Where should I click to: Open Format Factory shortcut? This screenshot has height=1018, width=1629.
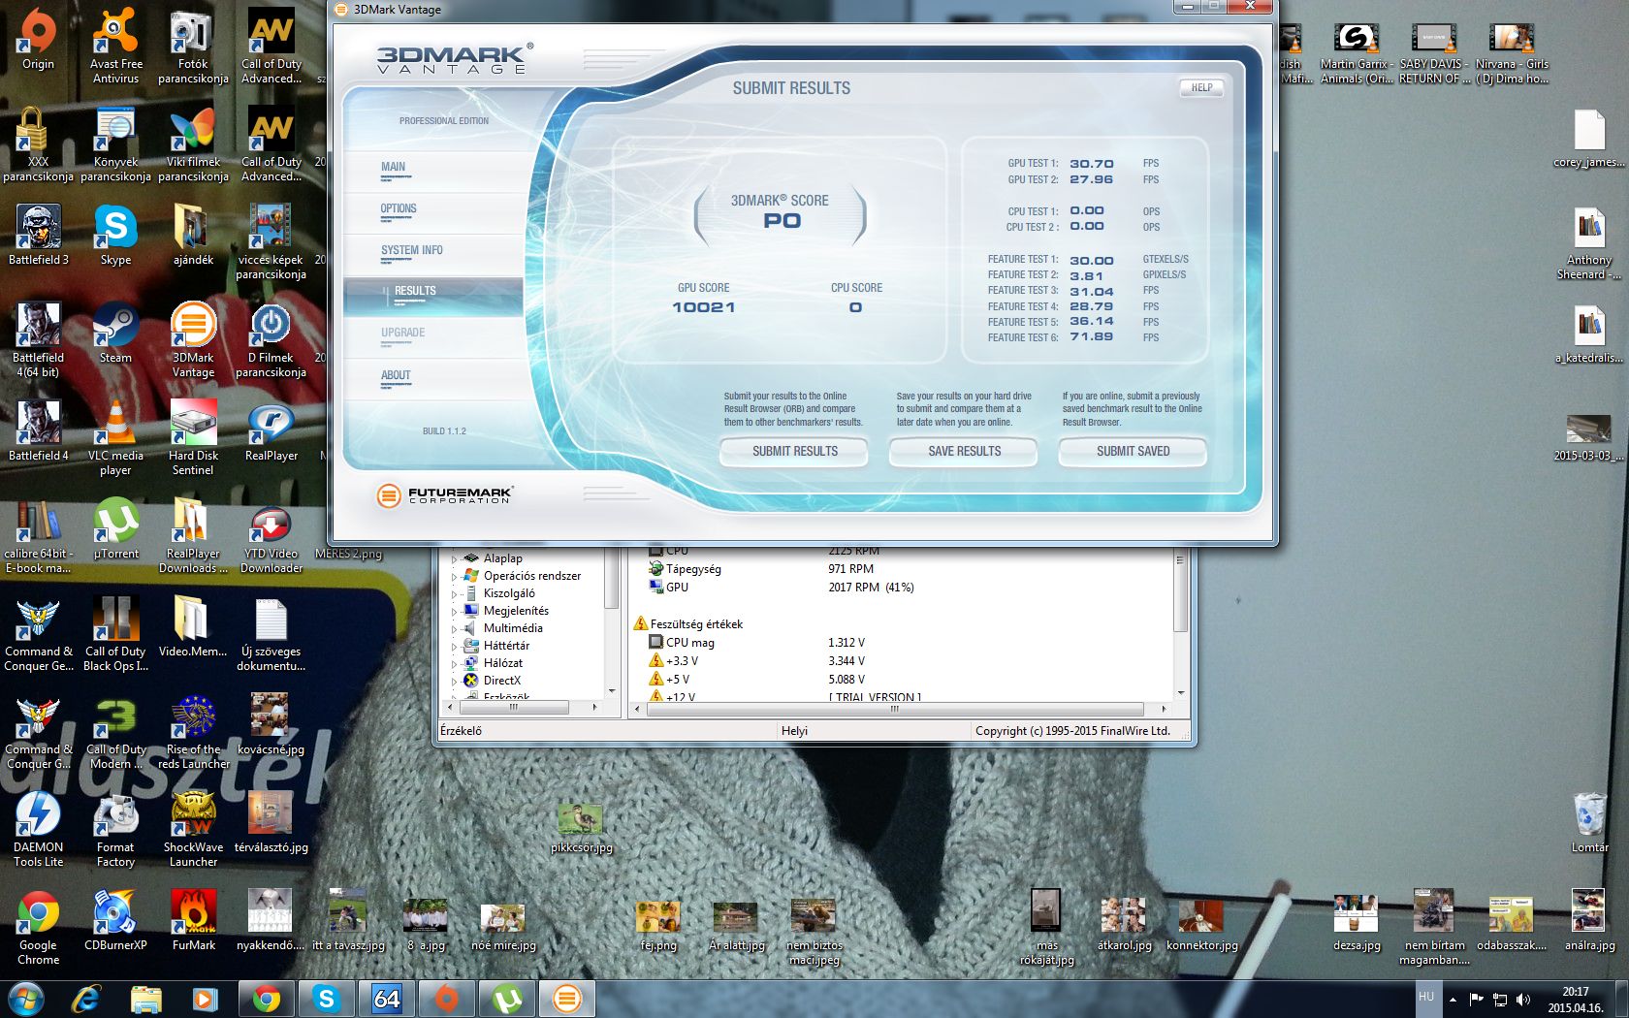coord(115,829)
